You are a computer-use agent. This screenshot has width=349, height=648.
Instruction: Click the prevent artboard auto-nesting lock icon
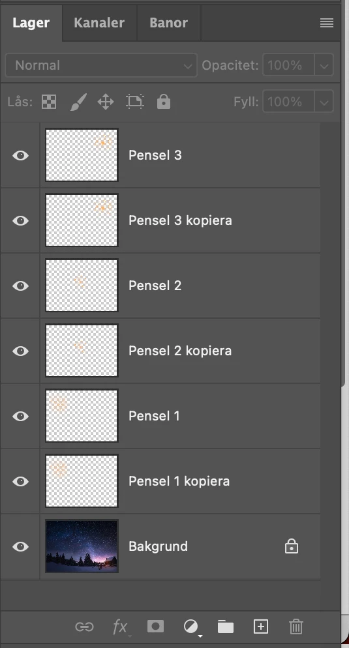point(135,102)
